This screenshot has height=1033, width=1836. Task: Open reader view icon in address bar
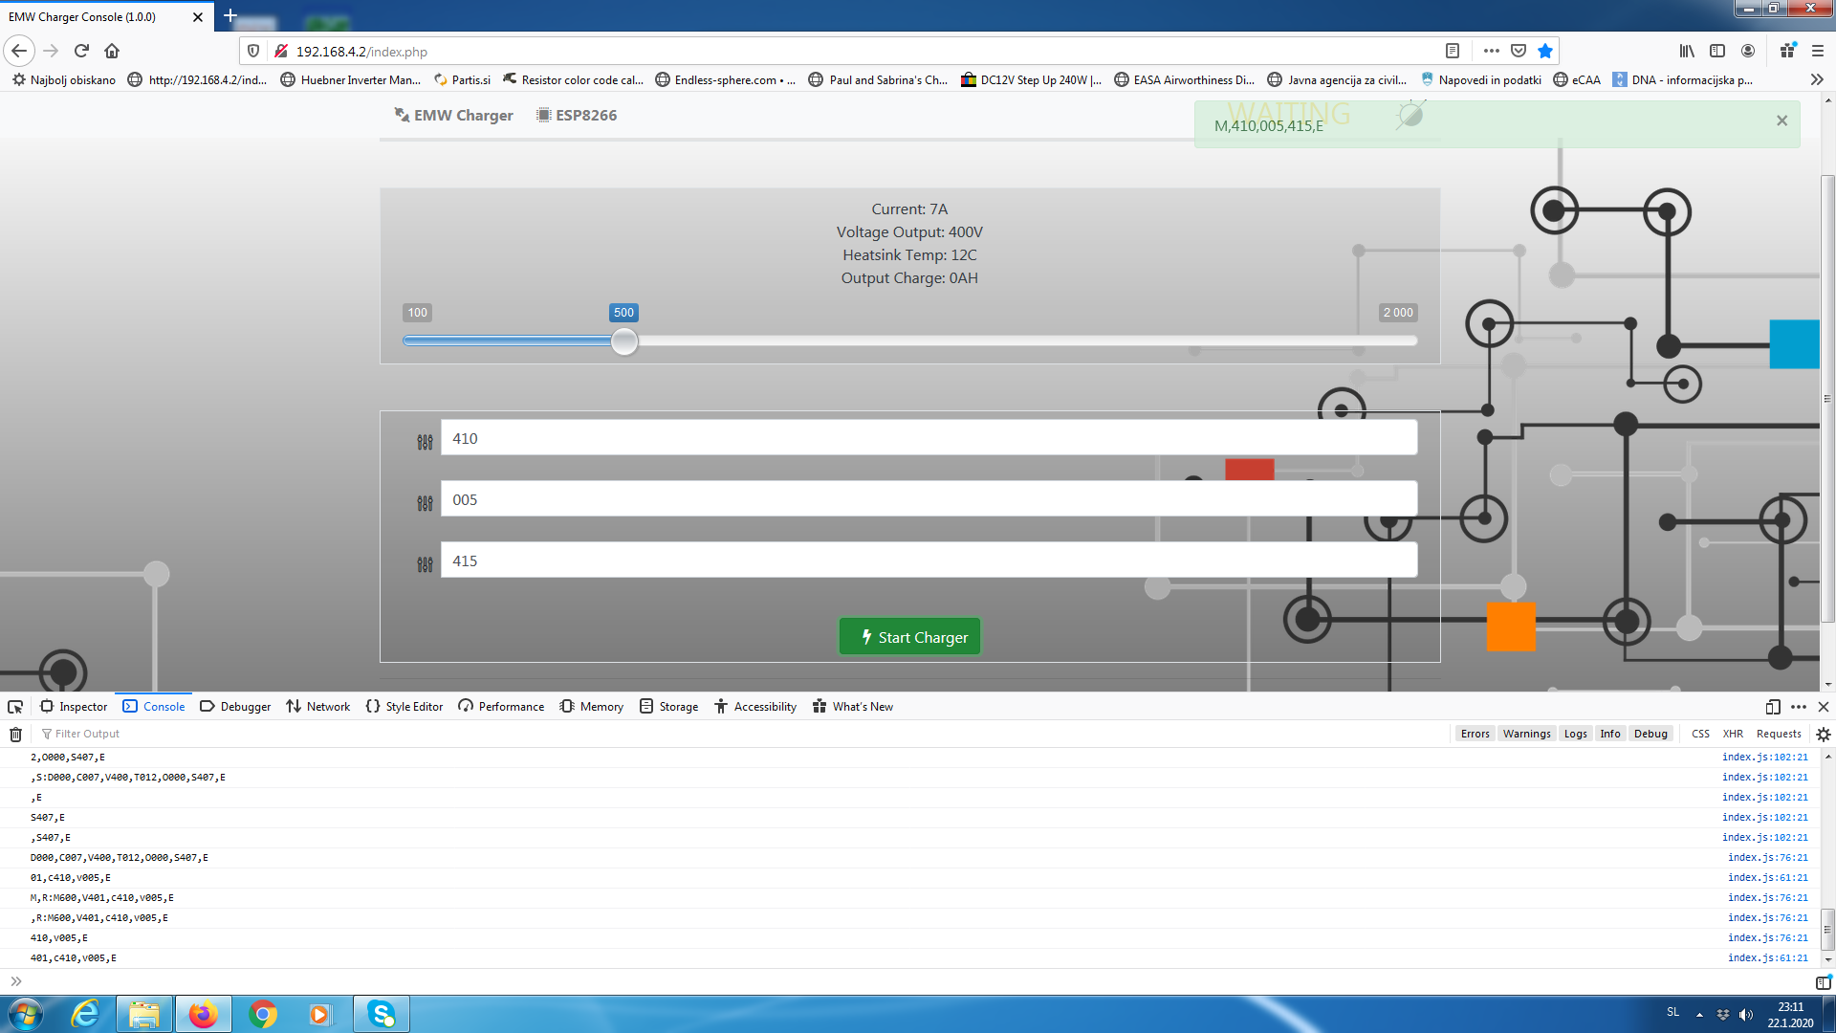pyautogui.click(x=1452, y=51)
